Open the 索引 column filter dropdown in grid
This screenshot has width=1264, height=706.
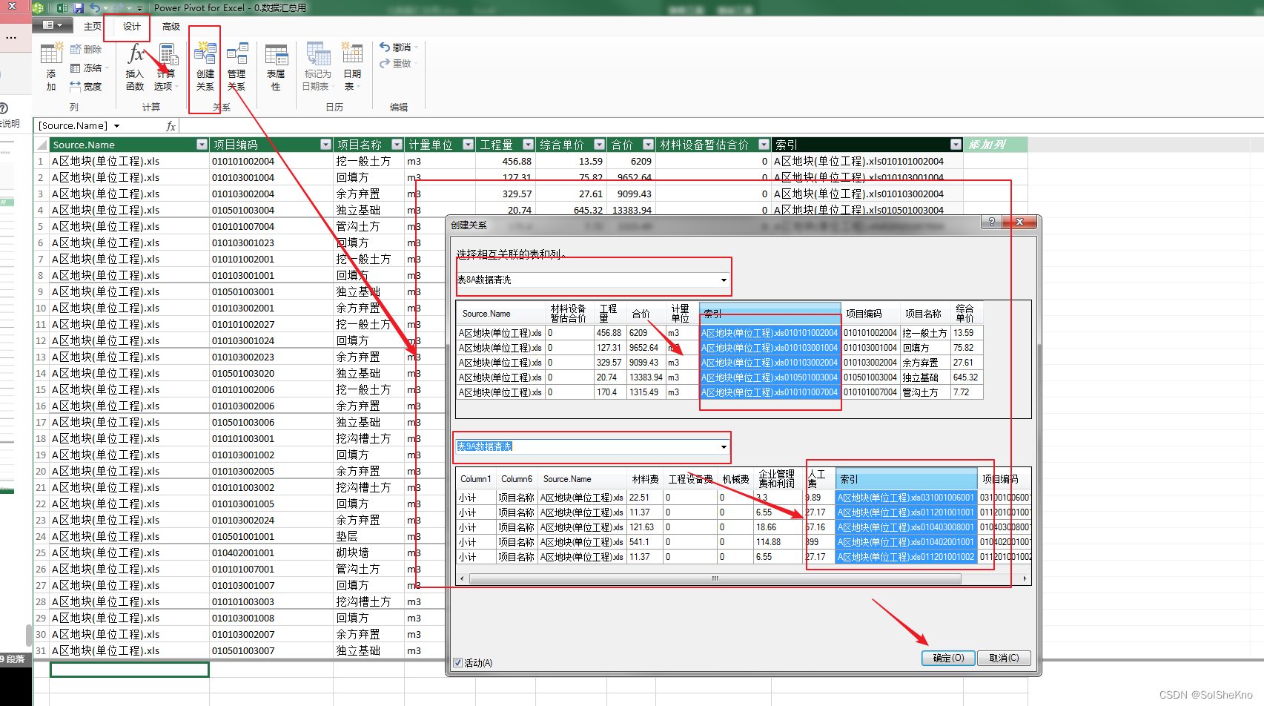coord(956,145)
